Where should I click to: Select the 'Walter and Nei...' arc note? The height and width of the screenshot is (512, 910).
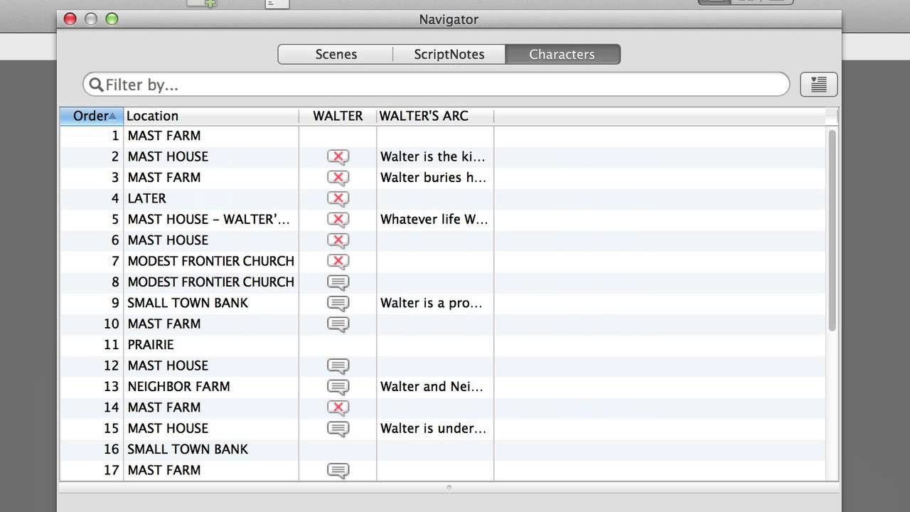(432, 387)
